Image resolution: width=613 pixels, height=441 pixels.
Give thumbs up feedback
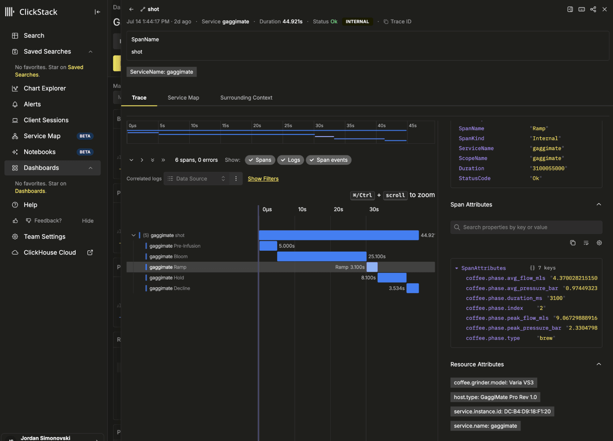pyautogui.click(x=15, y=221)
